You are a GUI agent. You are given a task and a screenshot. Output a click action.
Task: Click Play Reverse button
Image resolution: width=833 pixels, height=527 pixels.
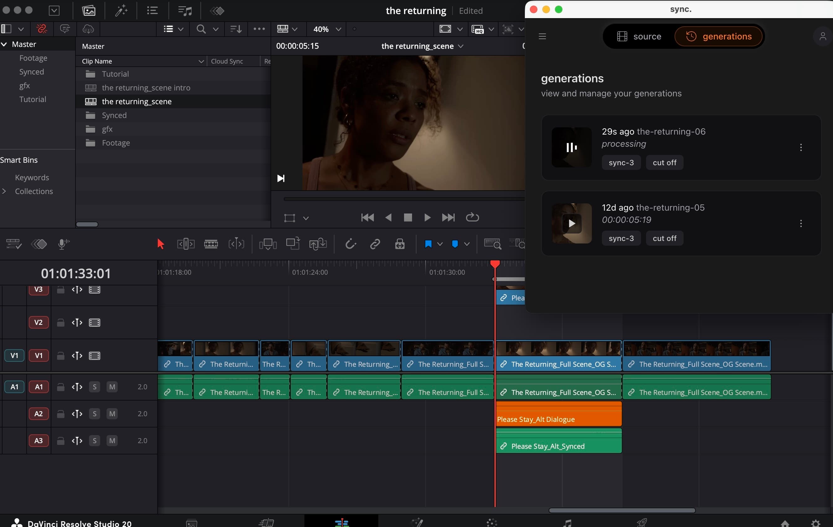click(x=389, y=217)
